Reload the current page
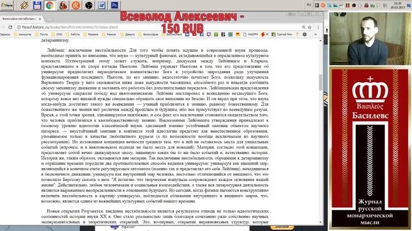 tap(10, 27)
